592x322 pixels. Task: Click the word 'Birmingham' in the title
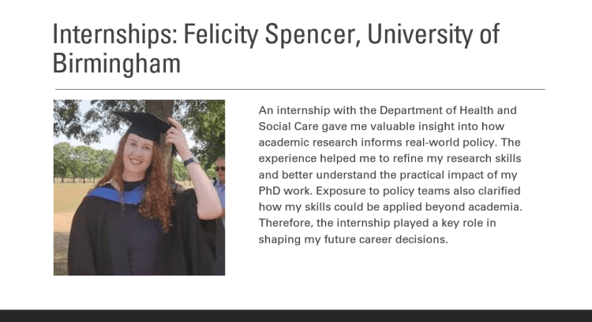[x=117, y=63]
